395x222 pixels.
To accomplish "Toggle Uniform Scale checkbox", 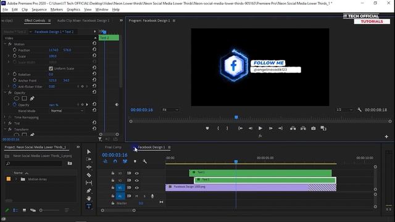I will pos(51,68).
